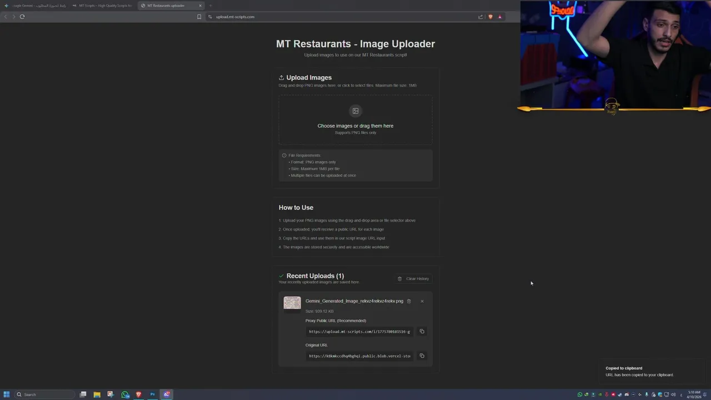Open Brave Rewards triangle icon
The image size is (711, 400).
click(x=500, y=17)
